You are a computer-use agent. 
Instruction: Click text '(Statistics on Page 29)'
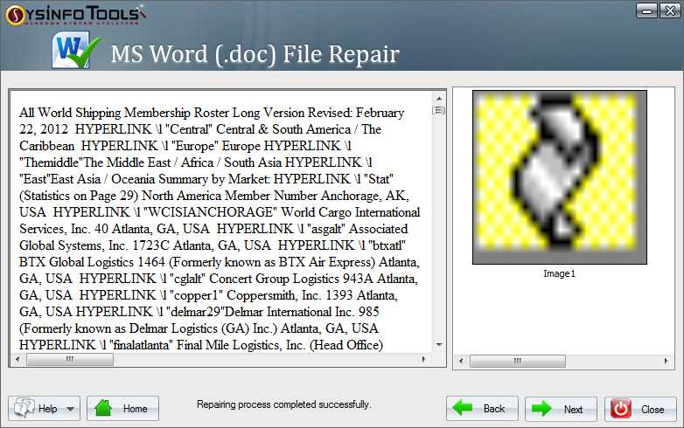click(x=79, y=196)
